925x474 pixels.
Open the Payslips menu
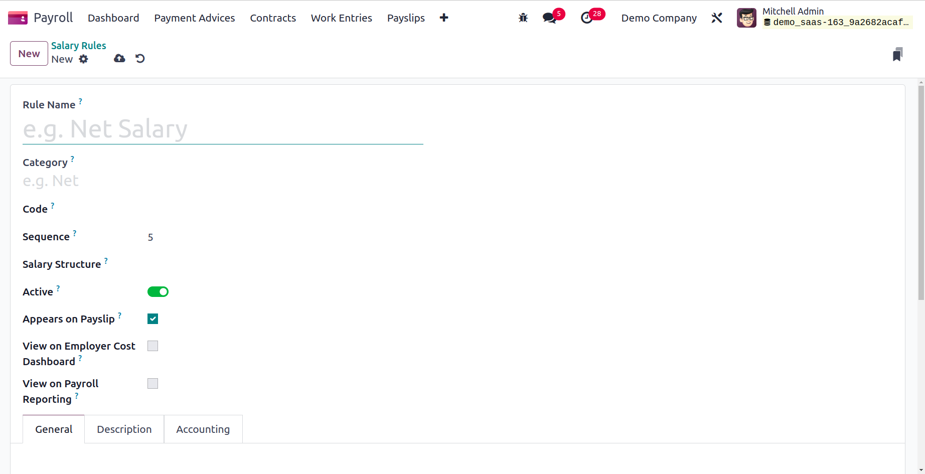pos(406,18)
